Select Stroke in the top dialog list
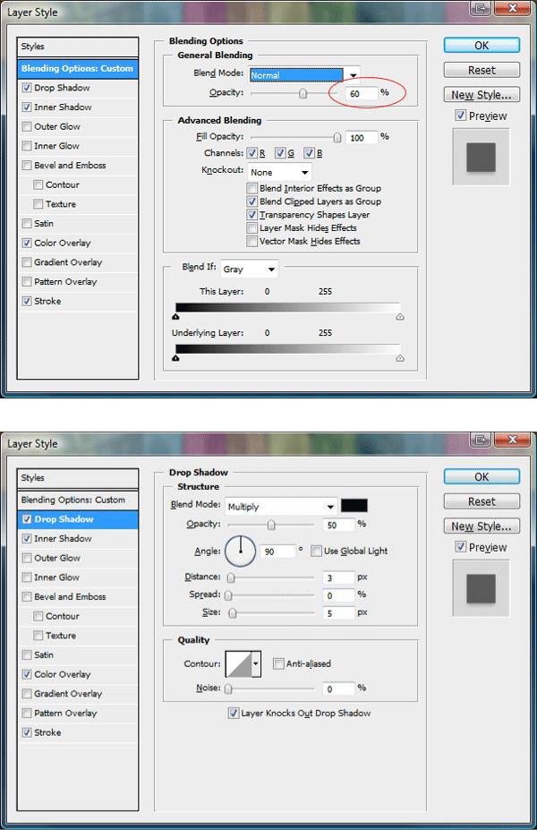This screenshot has width=537, height=830. click(x=78, y=301)
